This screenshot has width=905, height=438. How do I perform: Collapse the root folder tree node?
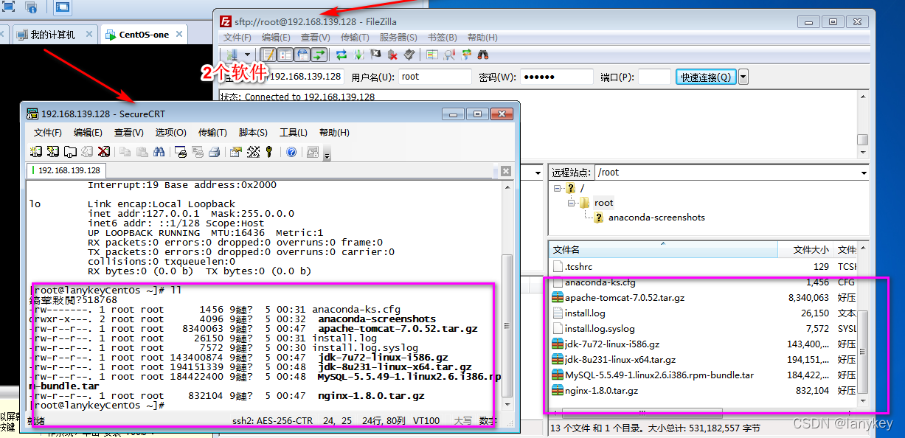[x=572, y=202]
